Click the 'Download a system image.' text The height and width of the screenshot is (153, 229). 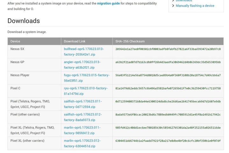pyautogui.click(x=27, y=32)
